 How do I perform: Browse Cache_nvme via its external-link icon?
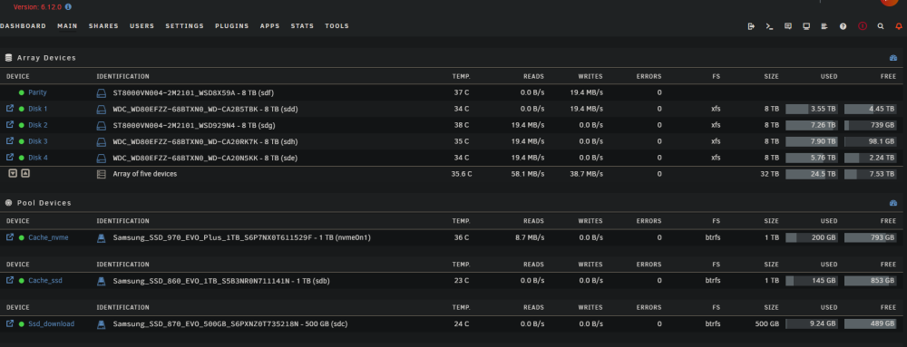10,236
